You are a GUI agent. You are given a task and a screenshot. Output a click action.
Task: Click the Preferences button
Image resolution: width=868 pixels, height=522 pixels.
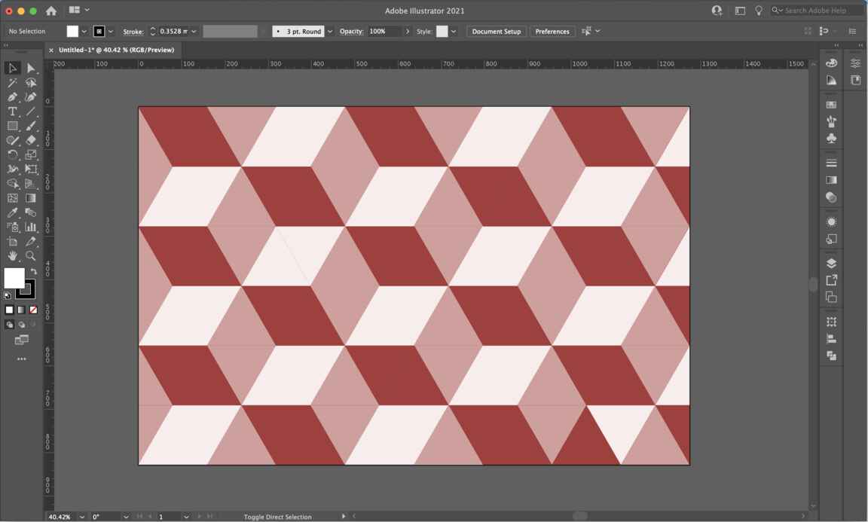[x=552, y=32]
